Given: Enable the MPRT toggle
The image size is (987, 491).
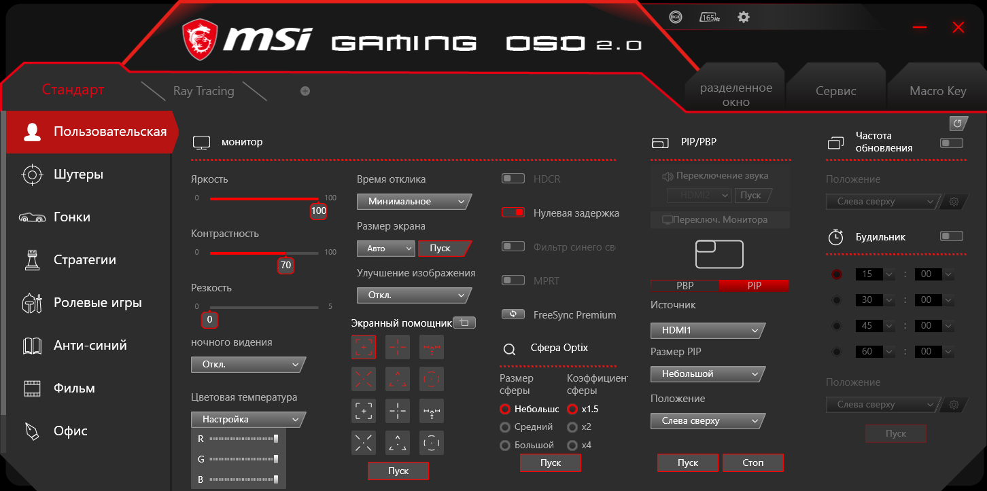Looking at the screenshot, I should (x=513, y=280).
